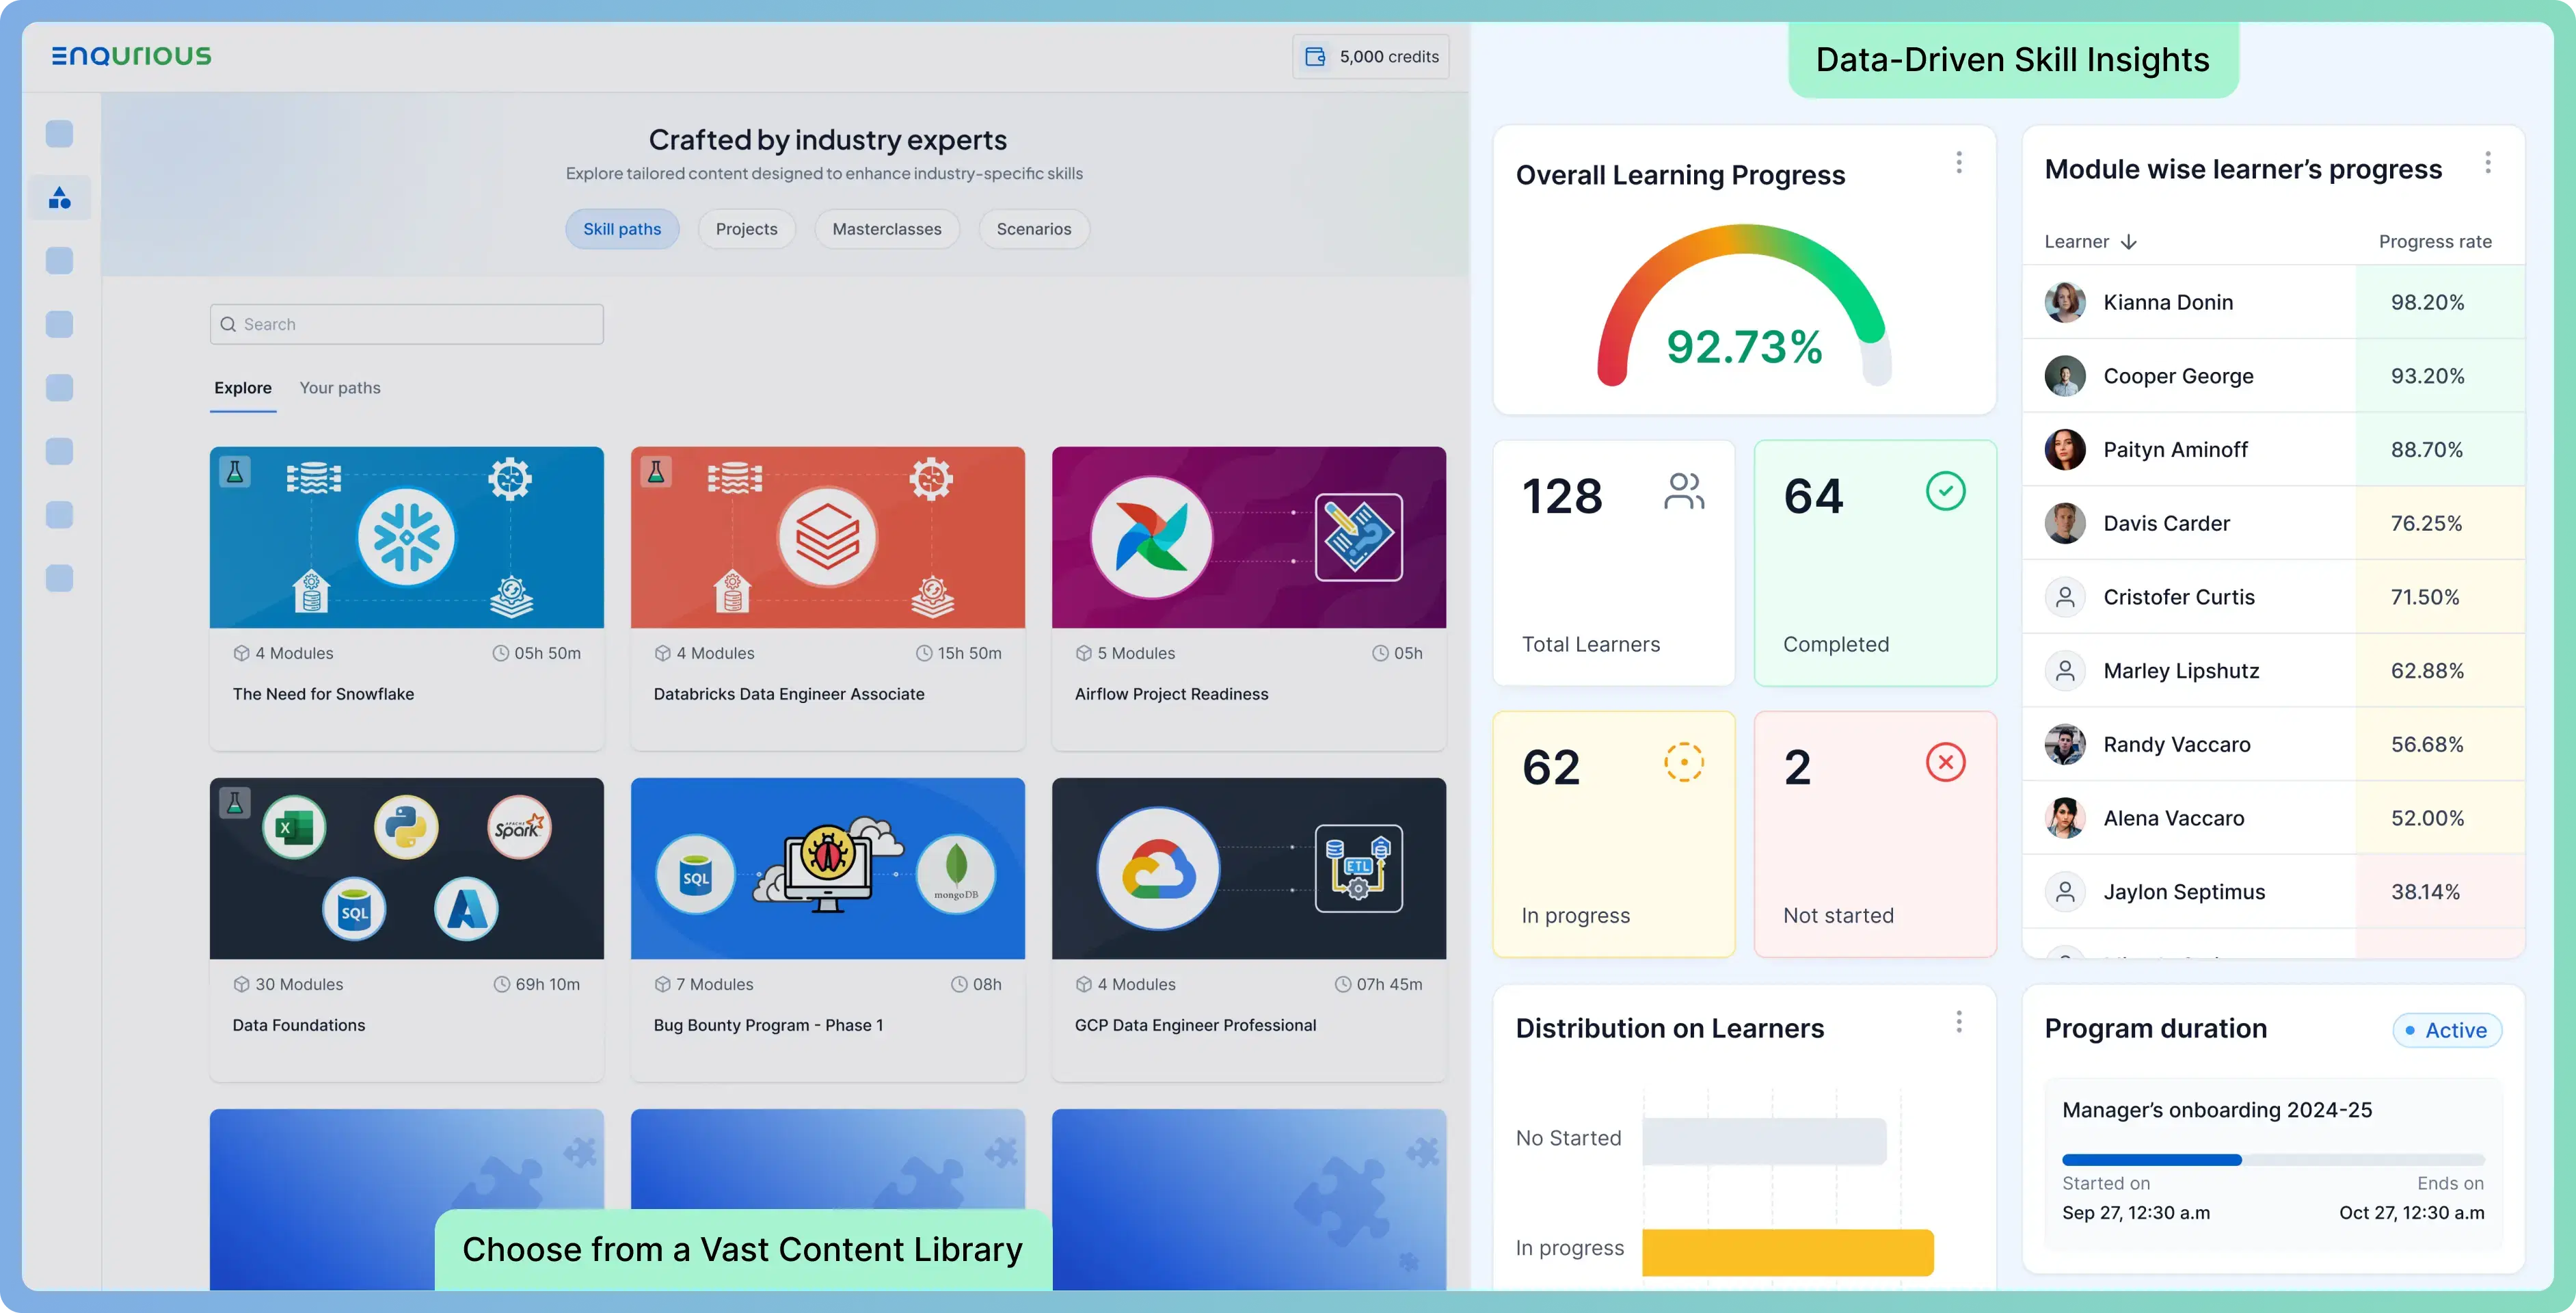The image size is (2576, 1313).
Task: Click the Completed checkmark circle icon
Action: pos(1945,491)
